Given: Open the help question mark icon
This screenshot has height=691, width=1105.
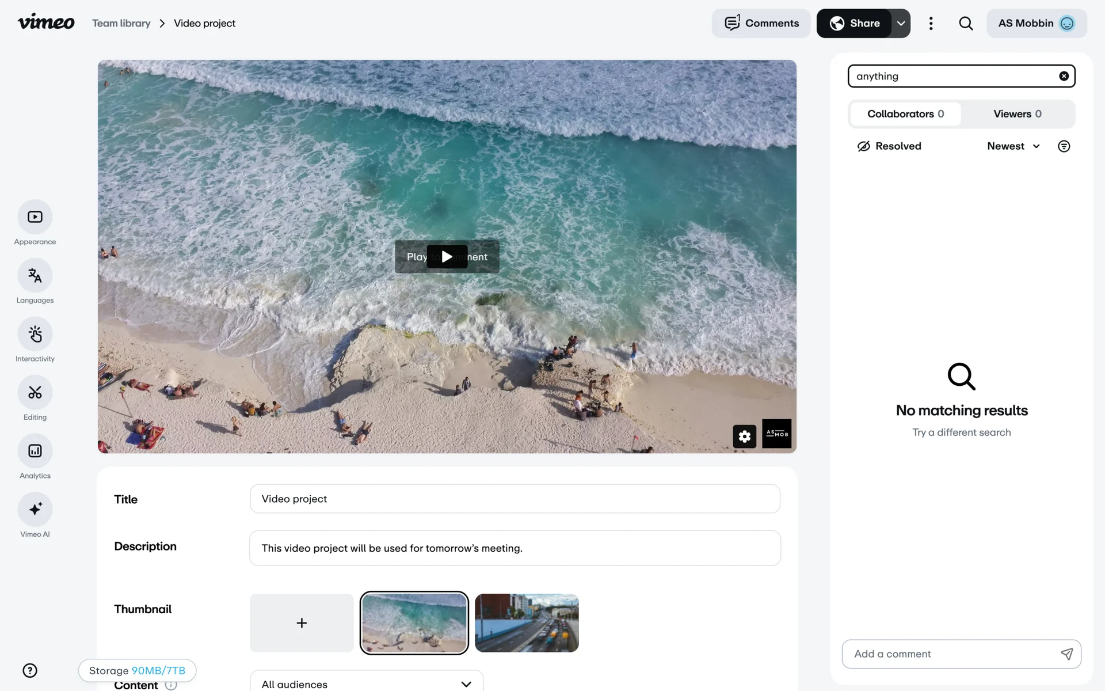Looking at the screenshot, I should [x=30, y=670].
